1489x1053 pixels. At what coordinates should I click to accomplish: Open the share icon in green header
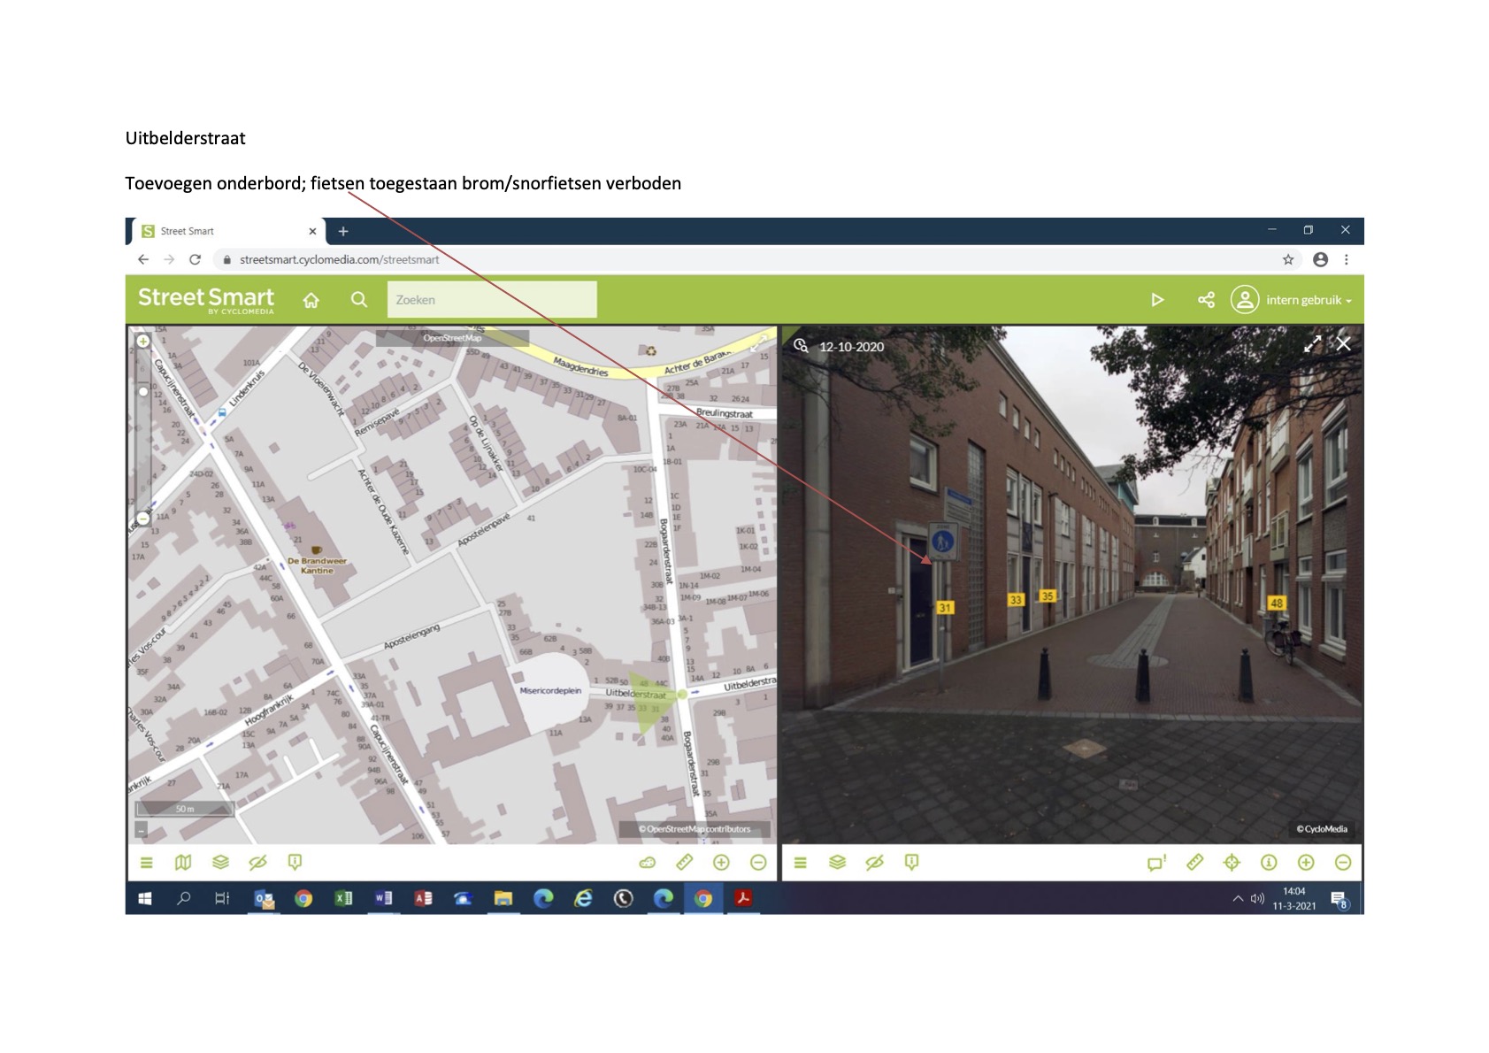(1206, 300)
